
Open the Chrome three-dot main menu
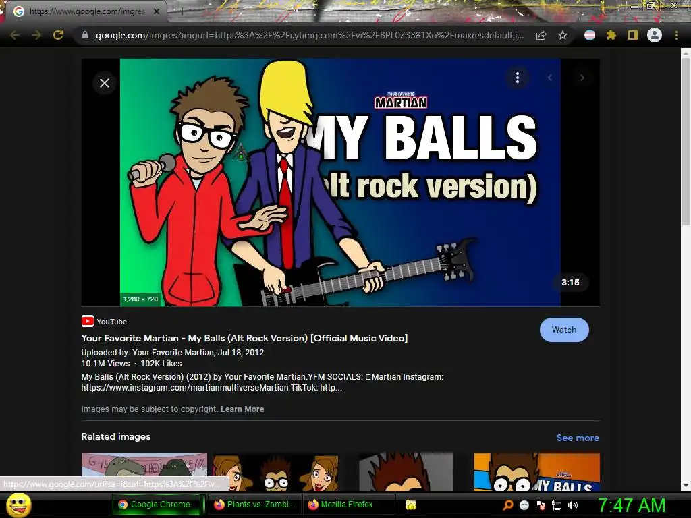click(x=676, y=35)
